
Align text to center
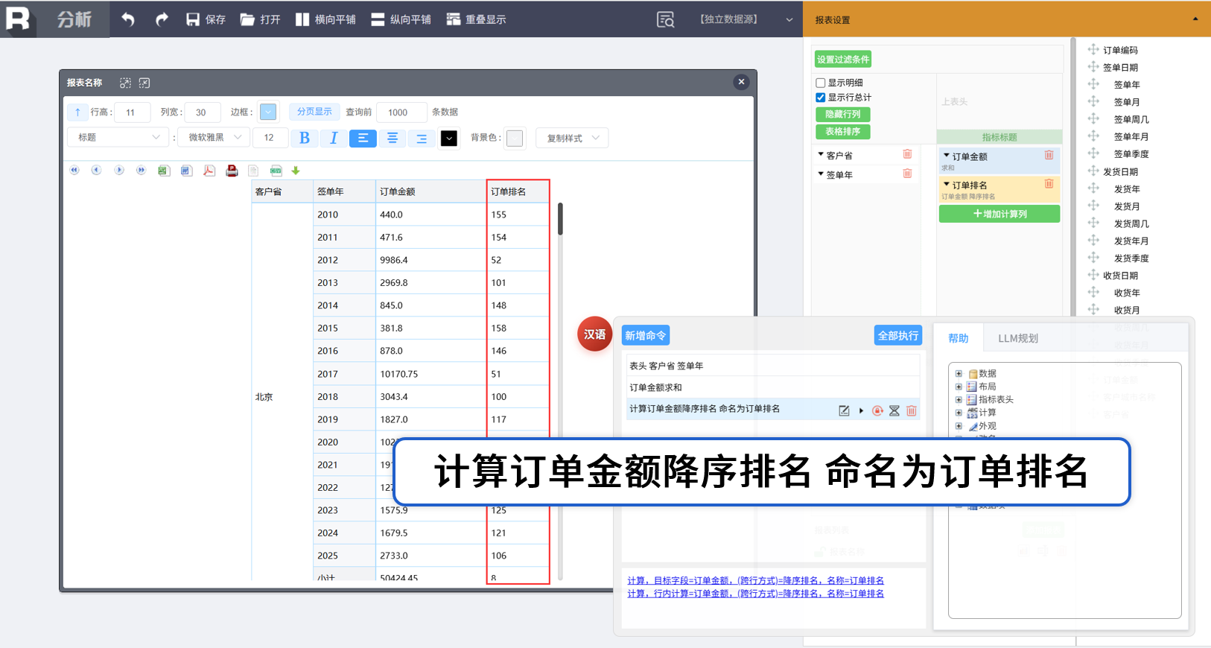click(392, 138)
